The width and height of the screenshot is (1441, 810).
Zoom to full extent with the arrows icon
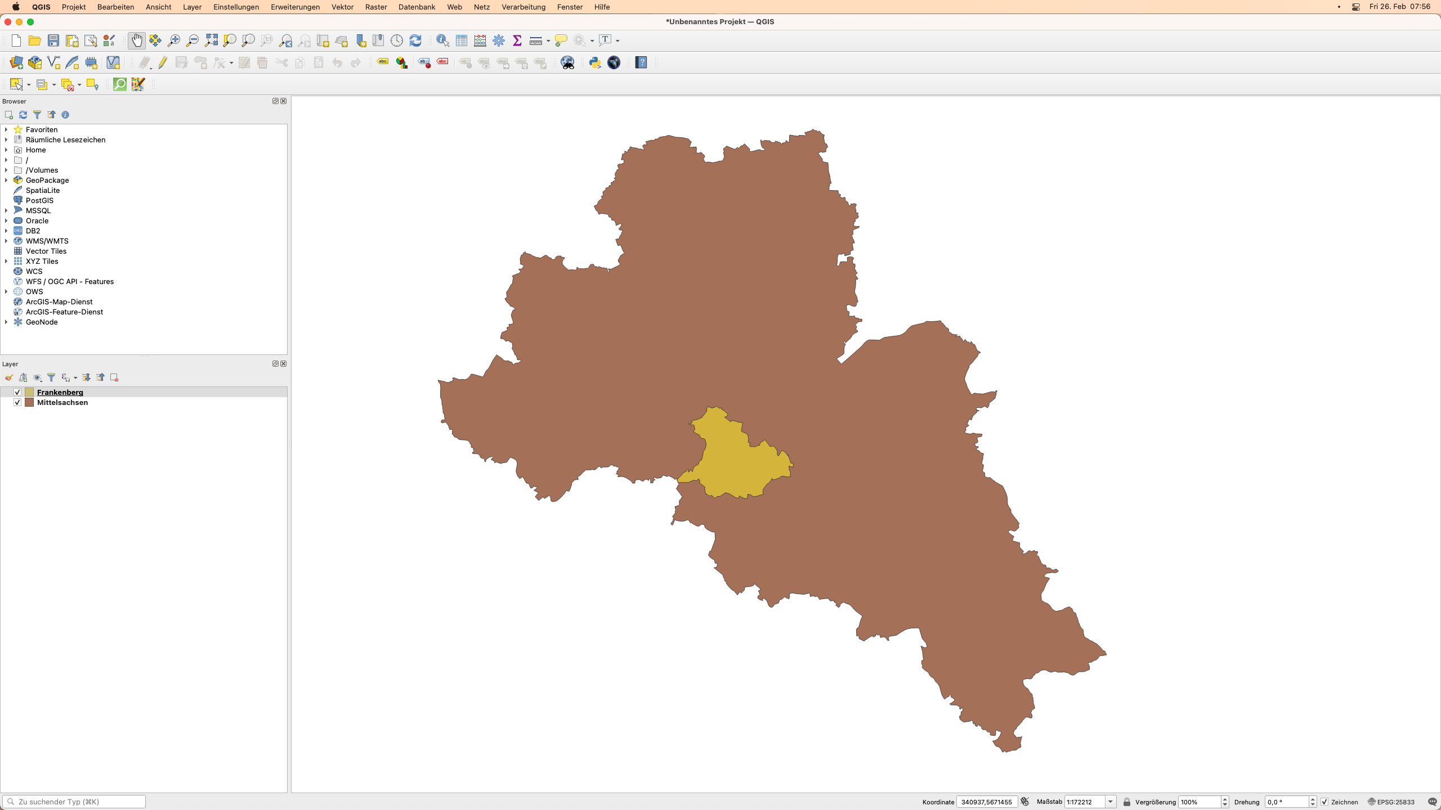pos(211,40)
